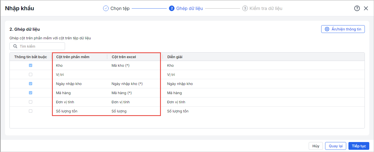Click Ngày nhập kho in the Diễn giải column

[x=180, y=84]
